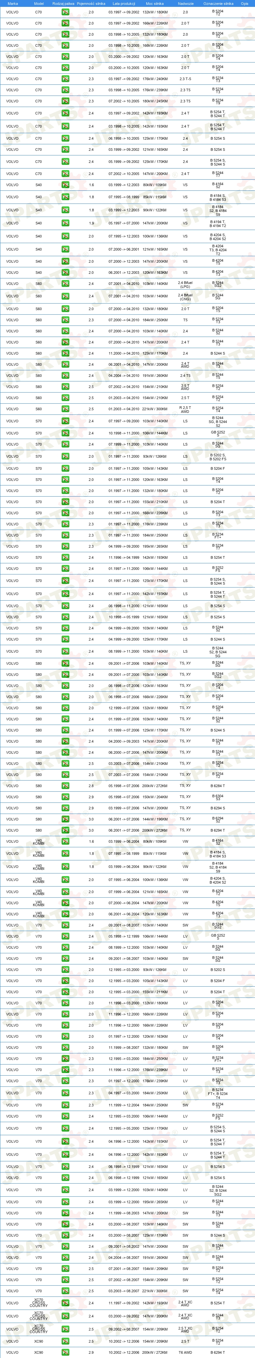Select the '180kW / 245KM' power cell
Screen dimensions: 255x1358
tap(155, 101)
